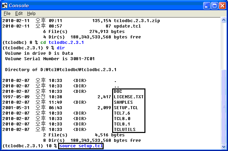Click the '2,417' file size value
This screenshot has height=151, width=228.
pyautogui.click(x=104, y=97)
